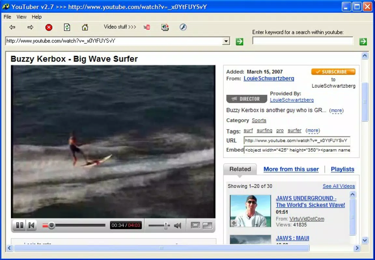Pause the video playback
The width and height of the screenshot is (375, 260).
coord(20,225)
